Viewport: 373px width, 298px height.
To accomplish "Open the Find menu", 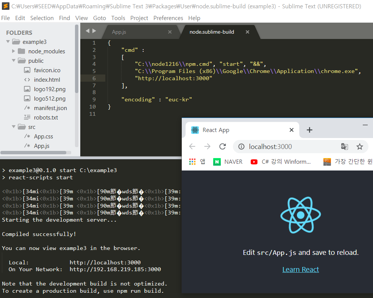I will [x=64, y=18].
